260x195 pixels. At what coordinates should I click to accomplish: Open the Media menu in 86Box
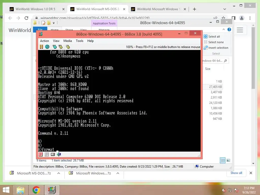[x=68, y=41]
